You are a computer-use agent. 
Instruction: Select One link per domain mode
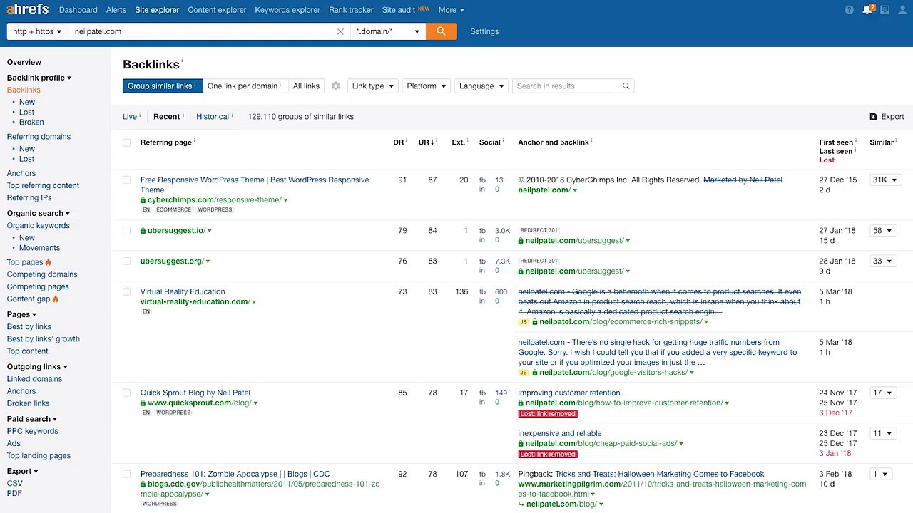(245, 86)
